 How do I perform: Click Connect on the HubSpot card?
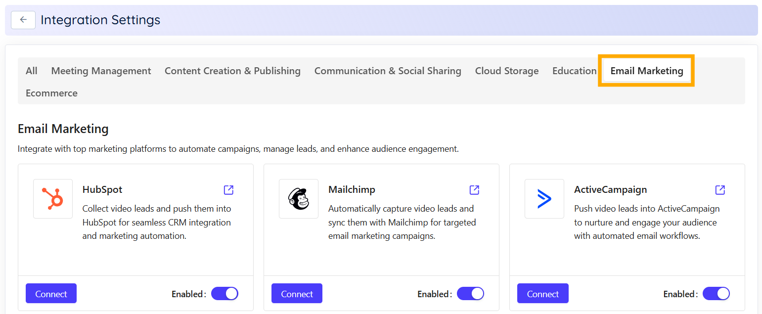click(x=51, y=293)
